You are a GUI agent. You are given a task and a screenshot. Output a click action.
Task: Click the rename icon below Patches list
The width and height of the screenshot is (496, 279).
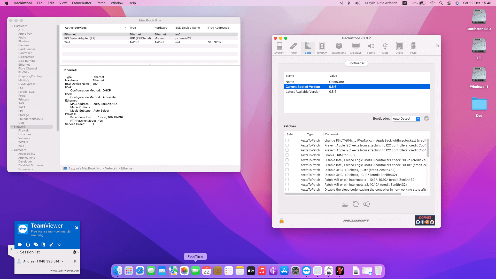click(x=366, y=204)
